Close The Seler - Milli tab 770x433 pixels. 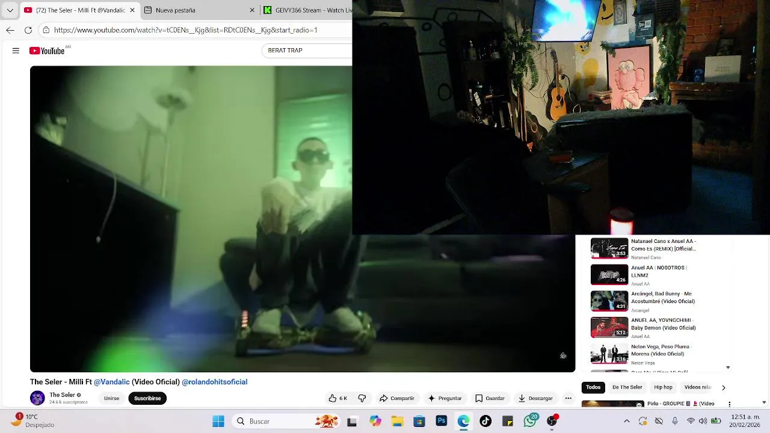pyautogui.click(x=132, y=10)
